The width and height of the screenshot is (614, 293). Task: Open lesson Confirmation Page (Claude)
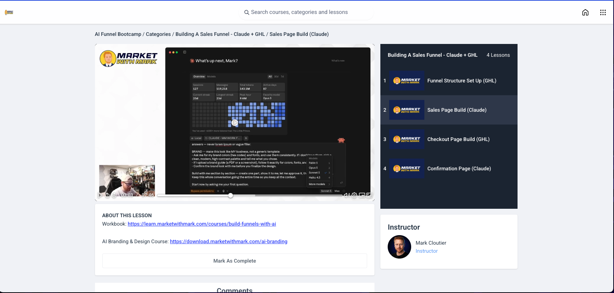pyautogui.click(x=449, y=168)
